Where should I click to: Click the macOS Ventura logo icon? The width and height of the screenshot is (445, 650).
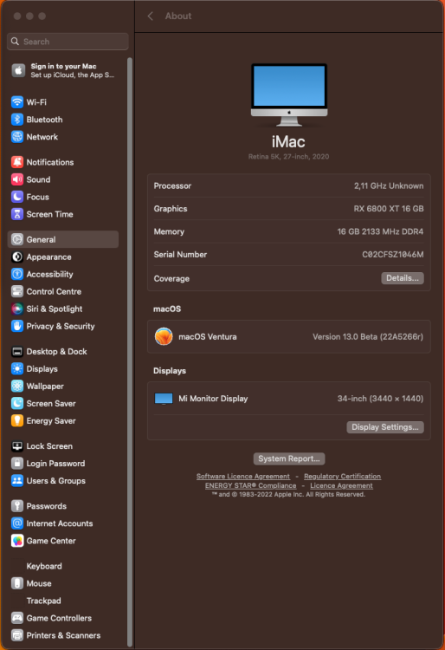[164, 336]
